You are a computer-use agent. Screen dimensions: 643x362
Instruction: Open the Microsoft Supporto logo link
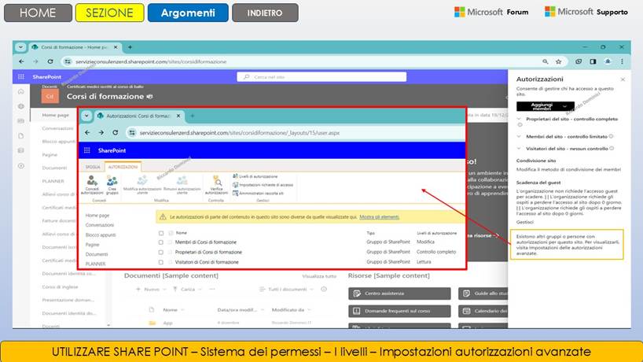click(x=586, y=12)
